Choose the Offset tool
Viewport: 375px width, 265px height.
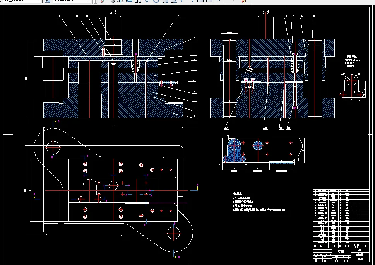129,1
